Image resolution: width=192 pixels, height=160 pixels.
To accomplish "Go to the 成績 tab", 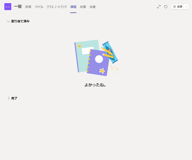I will coord(83,7).
